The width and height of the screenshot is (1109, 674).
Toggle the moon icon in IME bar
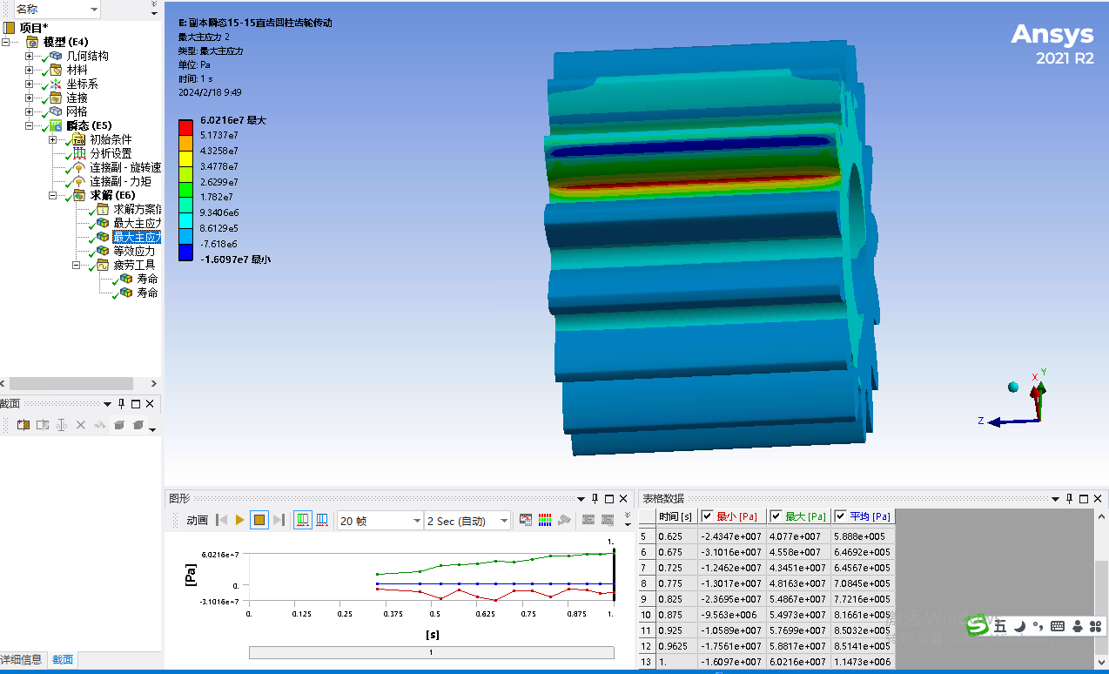[x=1019, y=625]
